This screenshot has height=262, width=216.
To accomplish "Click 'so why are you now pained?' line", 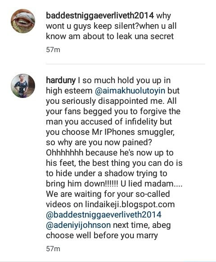I will pos(99,142).
